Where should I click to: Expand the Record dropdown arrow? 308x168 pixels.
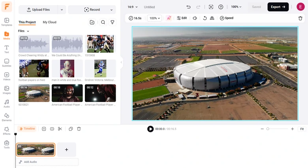click(111, 9)
